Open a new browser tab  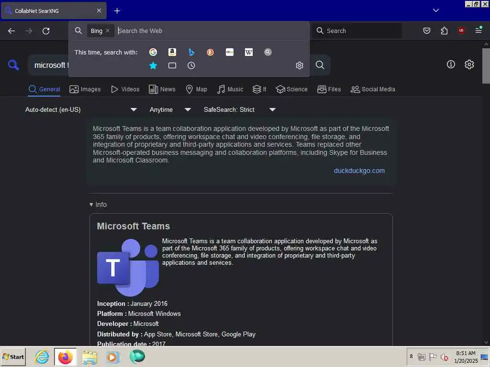(117, 11)
